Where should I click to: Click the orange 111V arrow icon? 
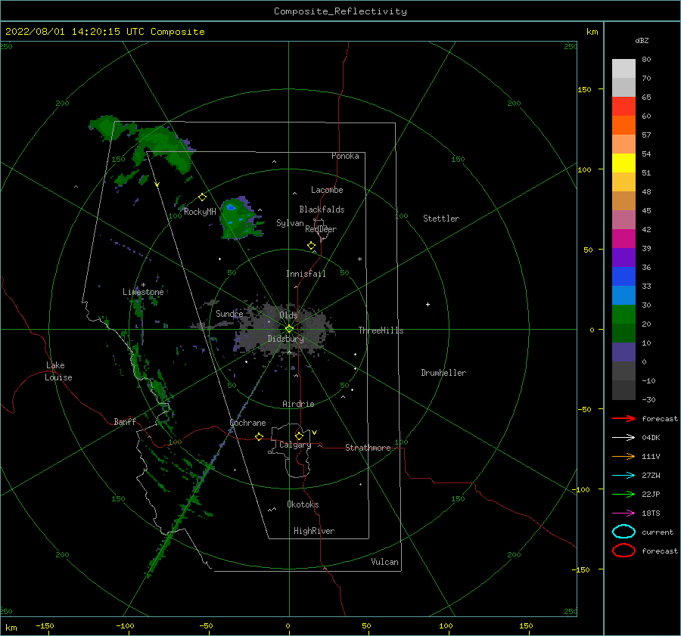(x=623, y=456)
